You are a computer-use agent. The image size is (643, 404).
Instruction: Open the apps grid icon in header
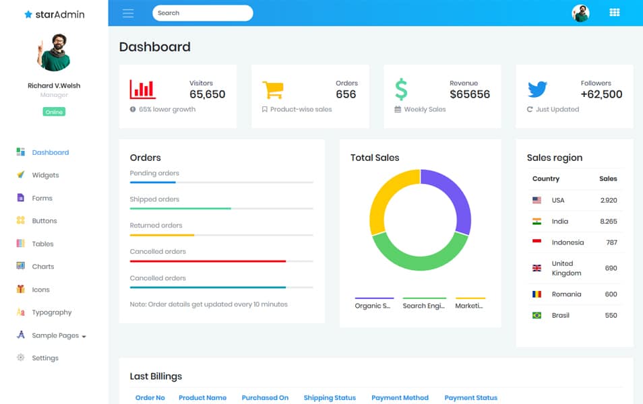(614, 13)
